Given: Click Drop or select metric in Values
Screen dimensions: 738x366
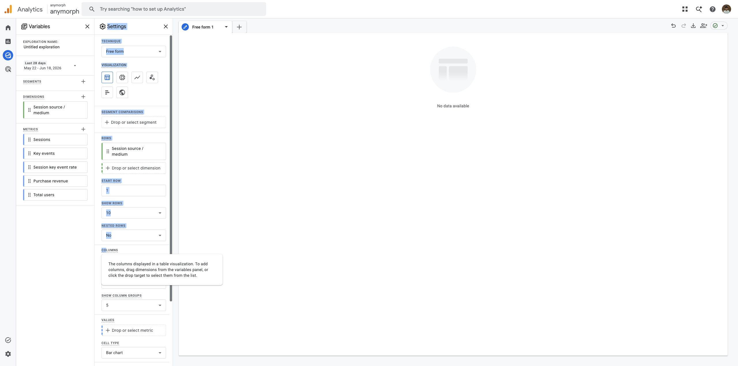Looking at the screenshot, I should tap(134, 330).
